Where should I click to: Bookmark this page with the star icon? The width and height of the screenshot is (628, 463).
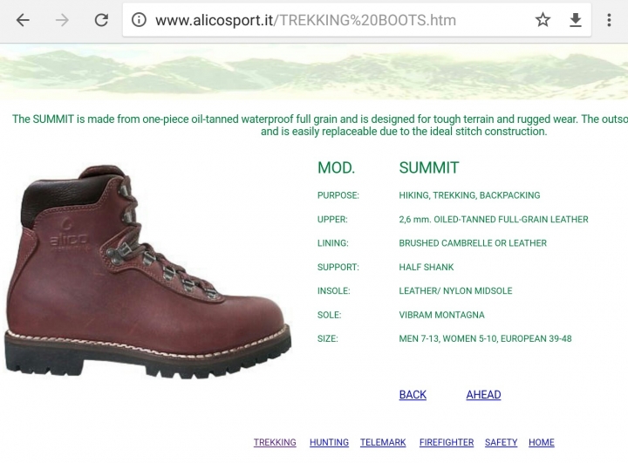pos(543,20)
